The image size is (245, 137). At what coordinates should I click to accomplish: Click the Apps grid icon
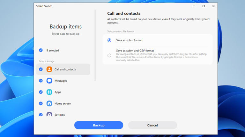click(49, 92)
